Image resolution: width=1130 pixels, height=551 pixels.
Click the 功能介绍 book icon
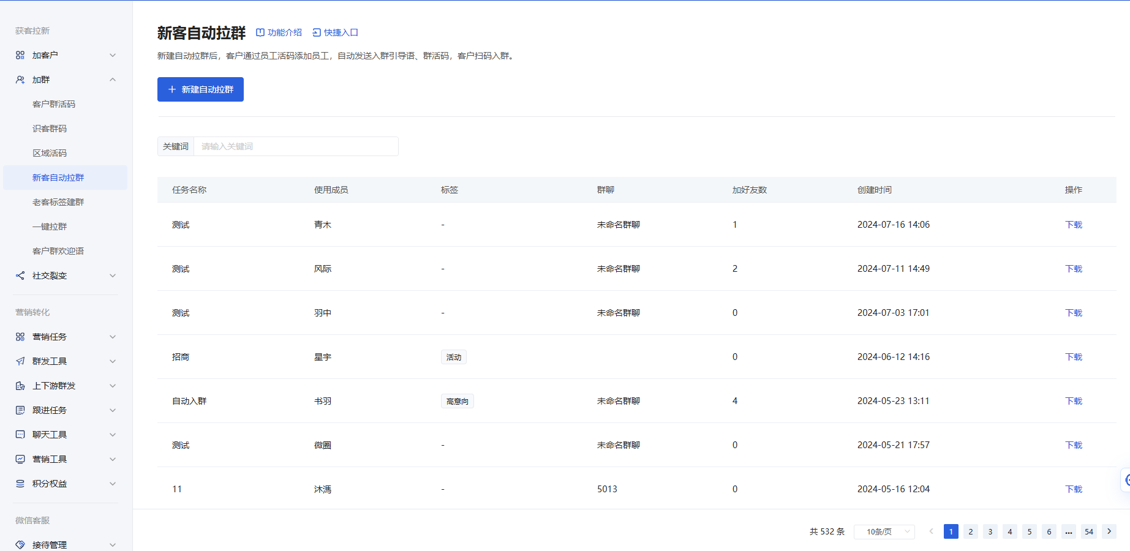[260, 32]
